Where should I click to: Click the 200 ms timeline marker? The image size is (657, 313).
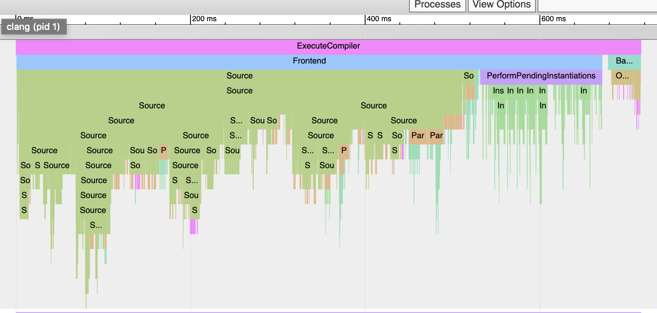click(x=204, y=19)
